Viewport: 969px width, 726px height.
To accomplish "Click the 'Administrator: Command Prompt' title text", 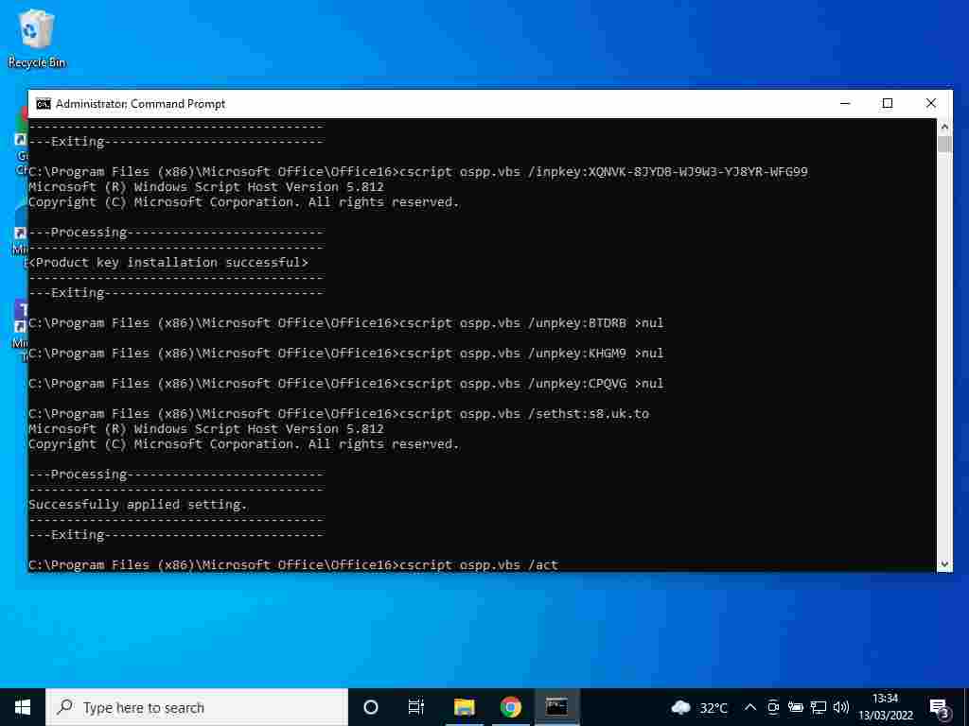I will coord(140,104).
